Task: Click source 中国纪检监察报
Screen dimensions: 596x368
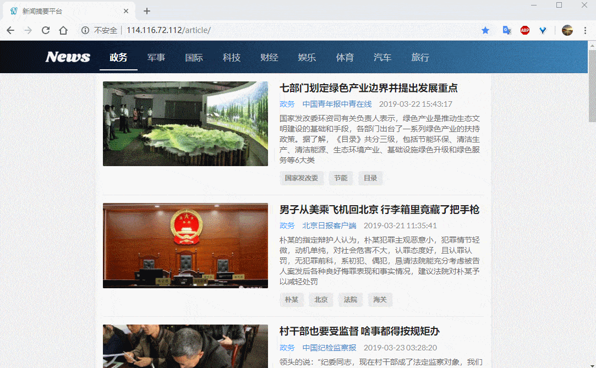Action: click(329, 348)
